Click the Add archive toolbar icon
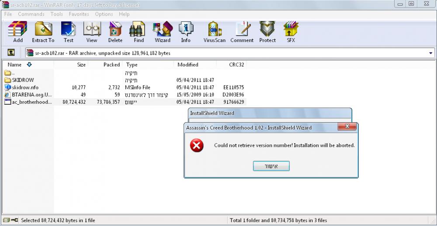 pyautogui.click(x=18, y=32)
